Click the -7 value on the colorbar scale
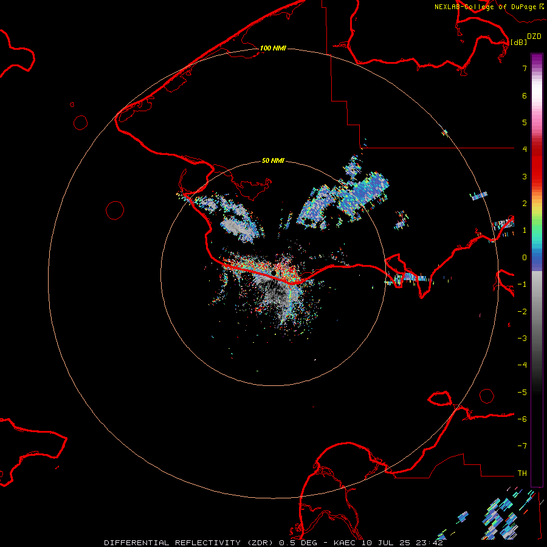This screenshot has height=547, width=547. (522, 446)
